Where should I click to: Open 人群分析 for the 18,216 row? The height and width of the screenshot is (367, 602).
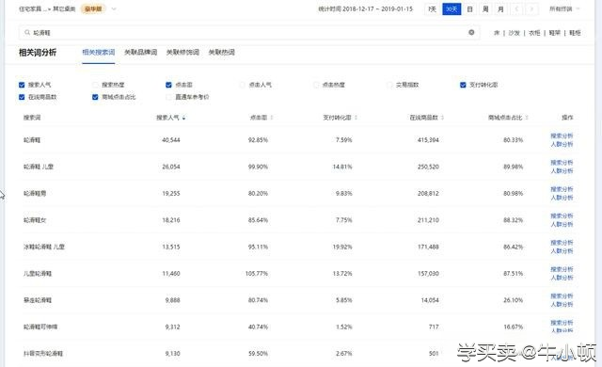pos(562,224)
